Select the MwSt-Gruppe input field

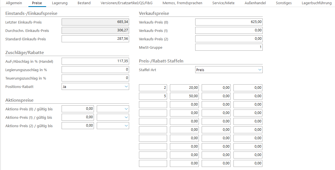point(229,47)
